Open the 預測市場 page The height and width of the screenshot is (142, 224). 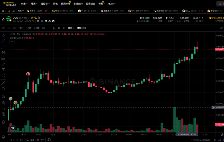coord(66,4)
